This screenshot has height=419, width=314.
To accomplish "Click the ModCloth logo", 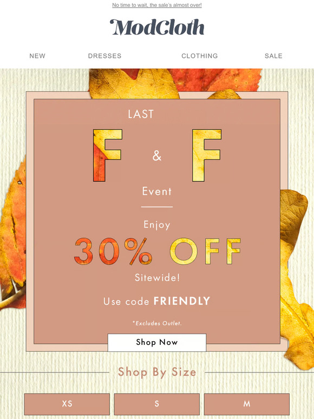I will tap(157, 27).
